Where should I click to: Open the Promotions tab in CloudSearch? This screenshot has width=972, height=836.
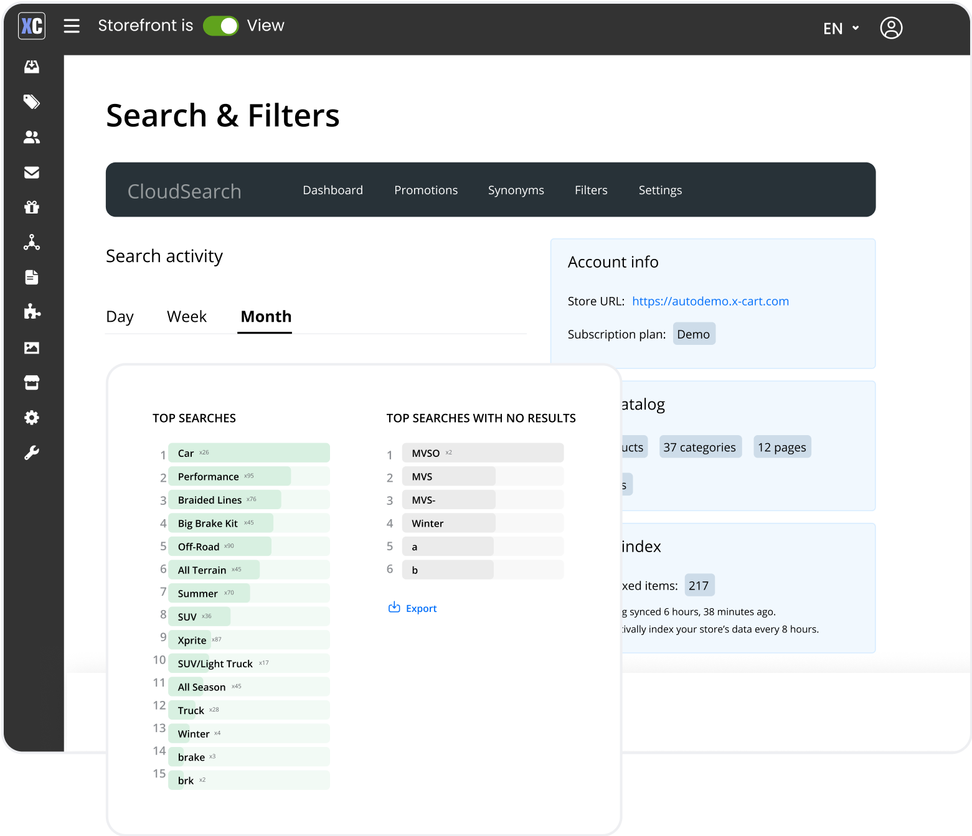(x=426, y=190)
